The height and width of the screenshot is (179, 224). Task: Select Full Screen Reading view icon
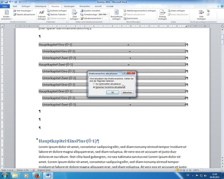pos(181,170)
